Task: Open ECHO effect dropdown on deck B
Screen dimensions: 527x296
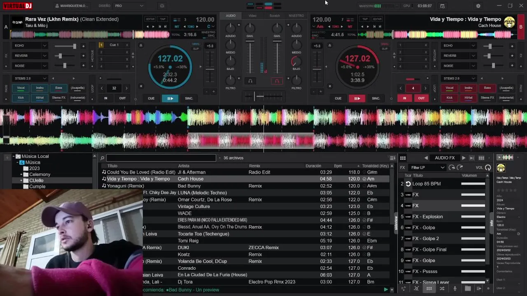Action: (x=459, y=46)
